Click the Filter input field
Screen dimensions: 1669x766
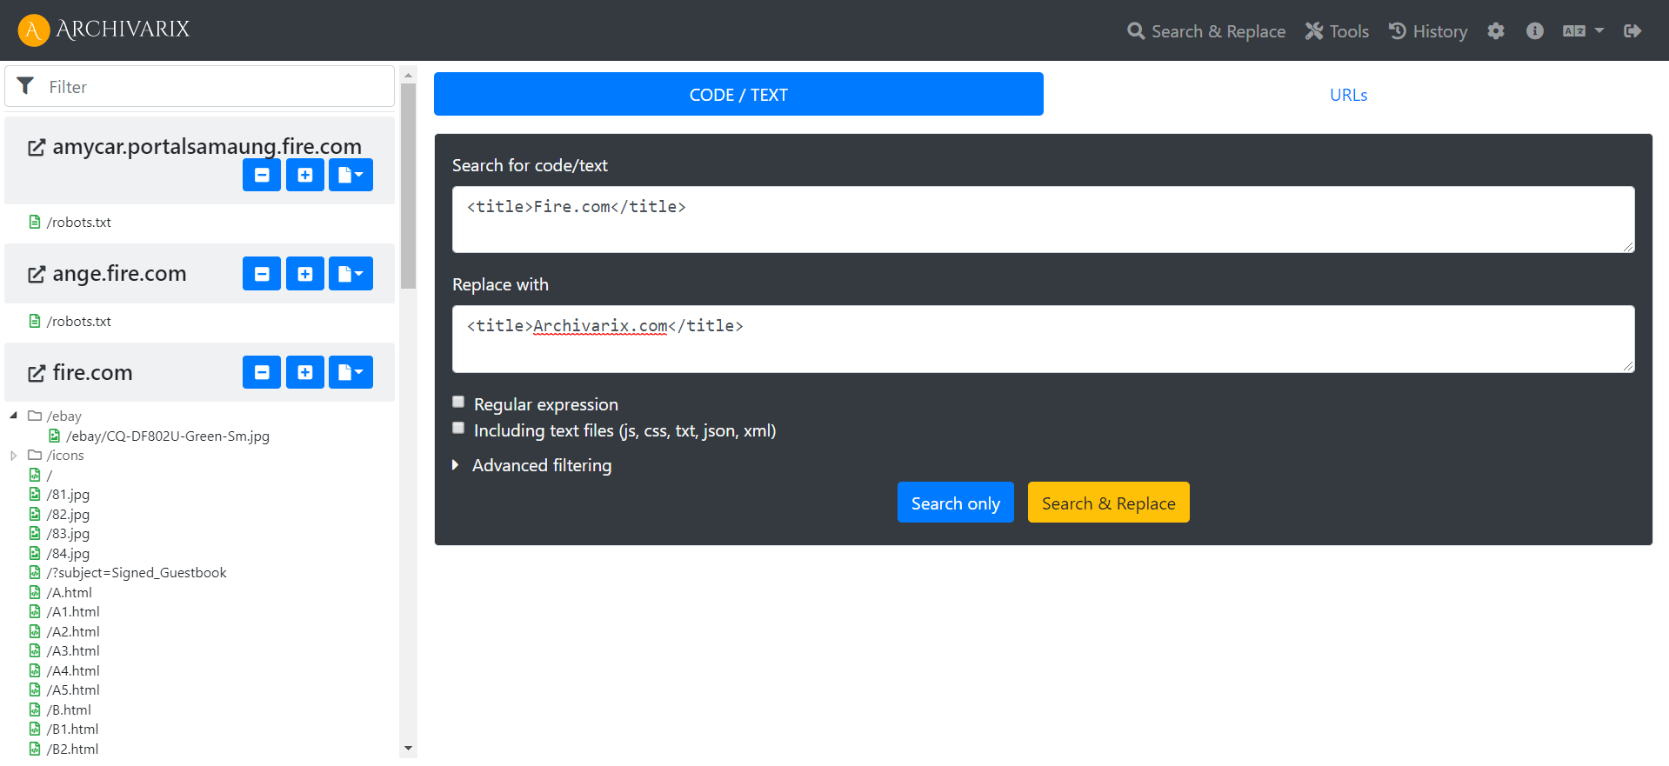[200, 86]
